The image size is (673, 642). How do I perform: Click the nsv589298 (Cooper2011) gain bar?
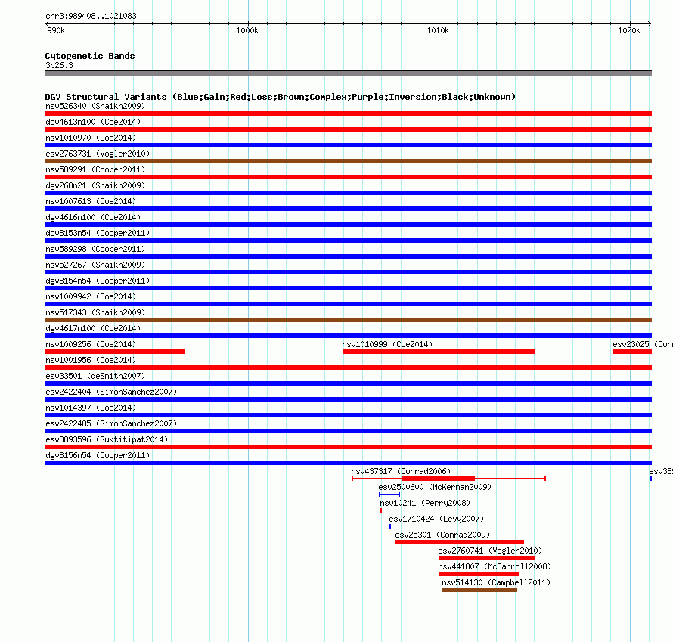pyautogui.click(x=348, y=256)
